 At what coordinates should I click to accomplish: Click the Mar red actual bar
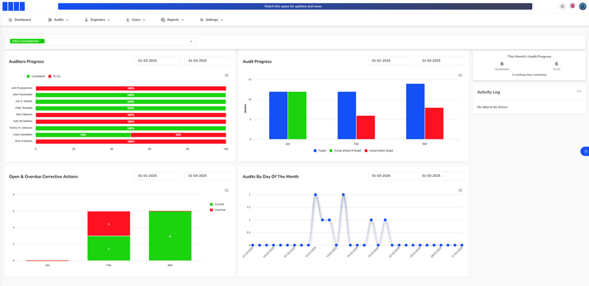(x=434, y=124)
